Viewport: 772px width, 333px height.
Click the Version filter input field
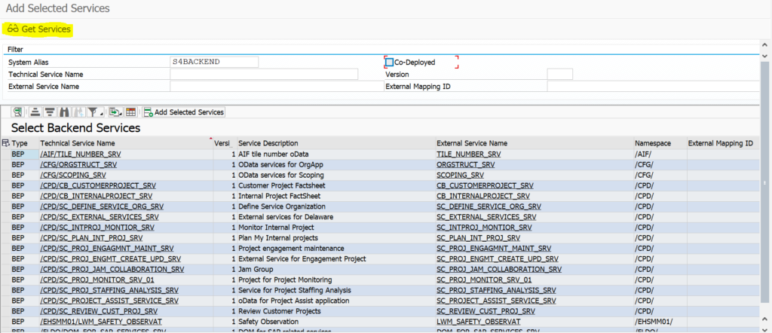tap(560, 75)
